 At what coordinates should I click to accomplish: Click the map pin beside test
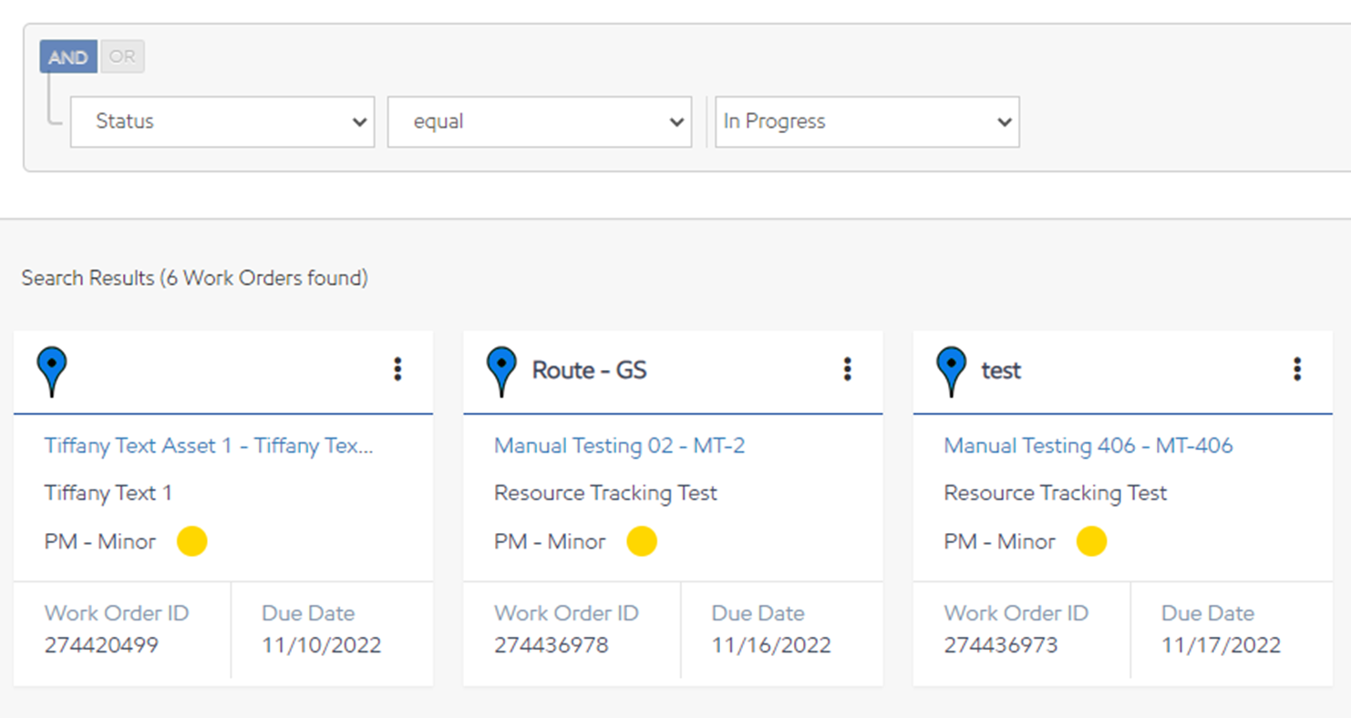(951, 370)
